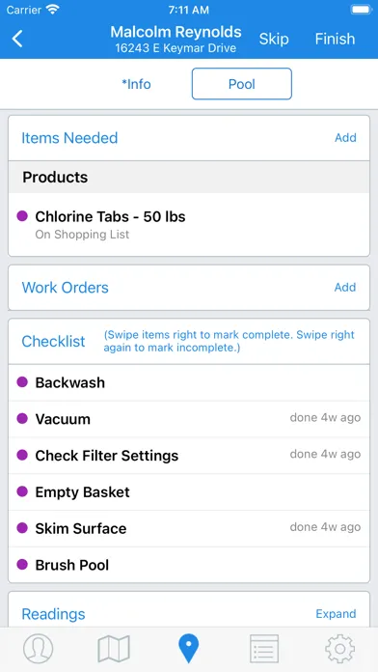Tap Finish in the header
This screenshot has width=378, height=672.
(335, 39)
